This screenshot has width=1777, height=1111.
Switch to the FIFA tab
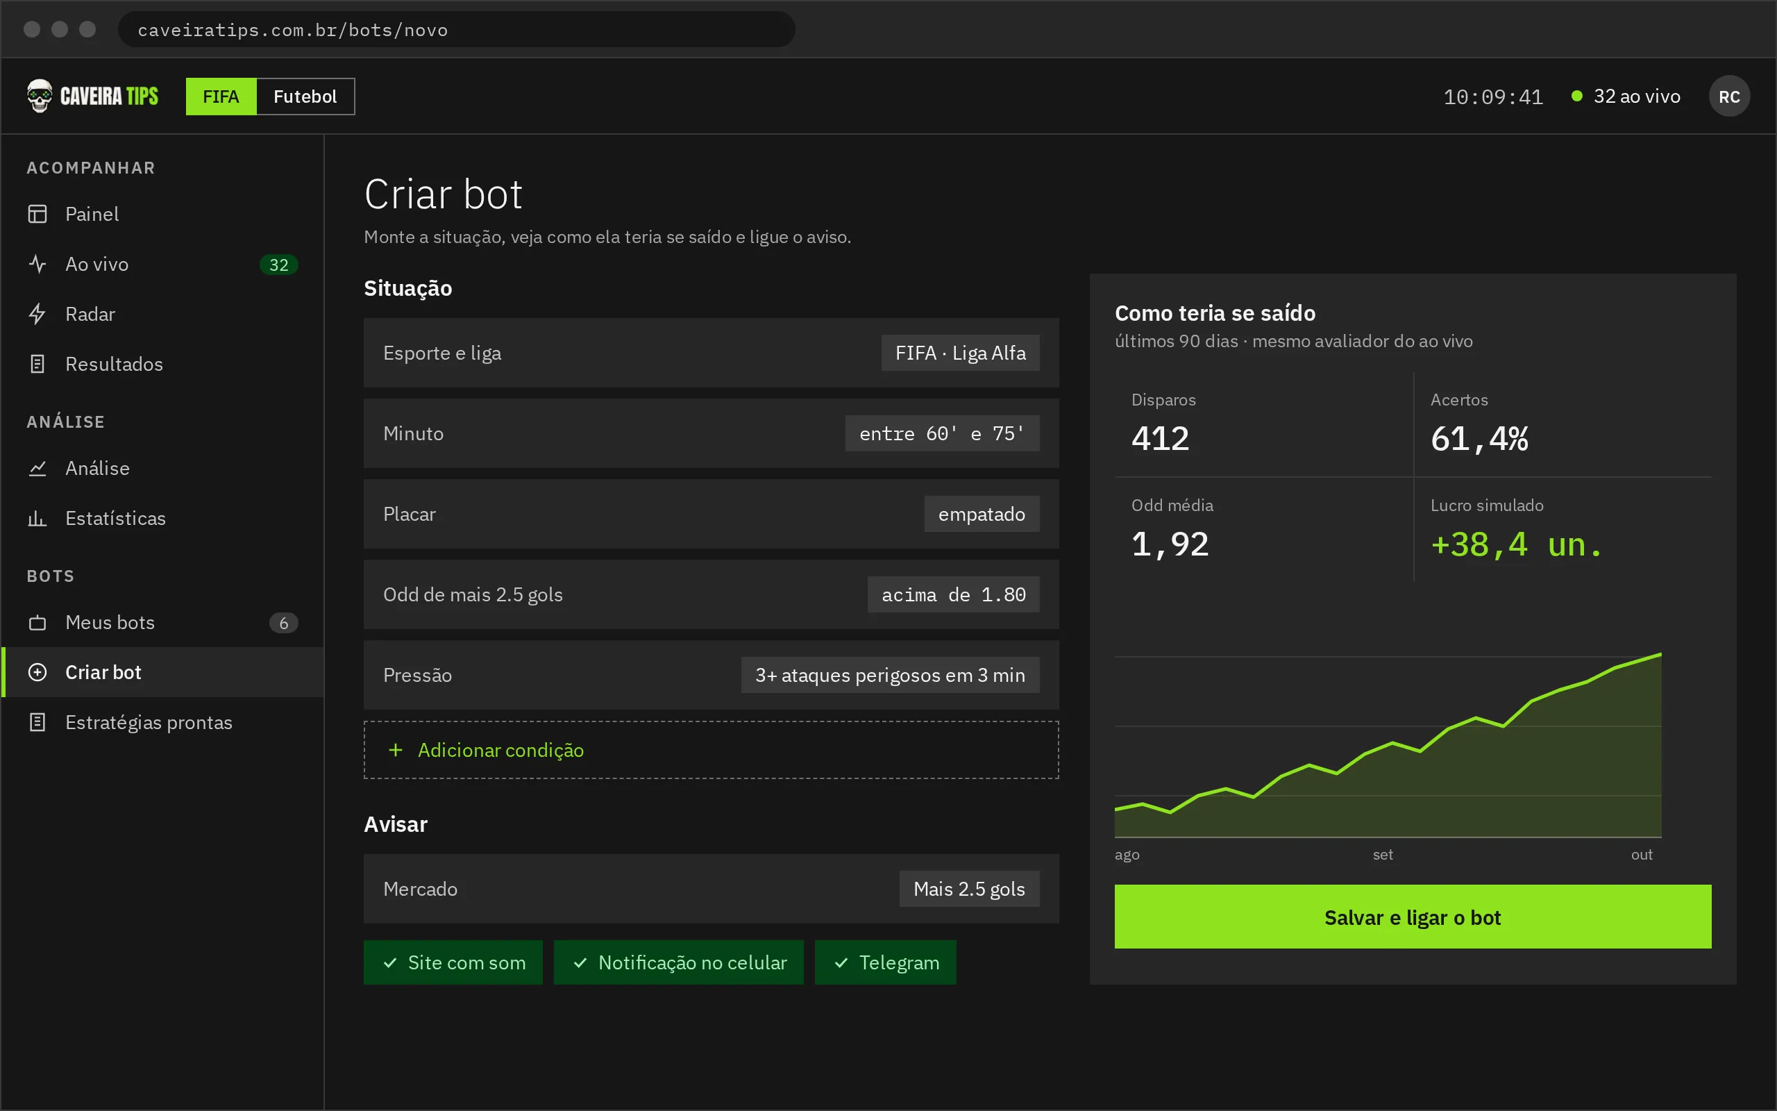(x=221, y=97)
